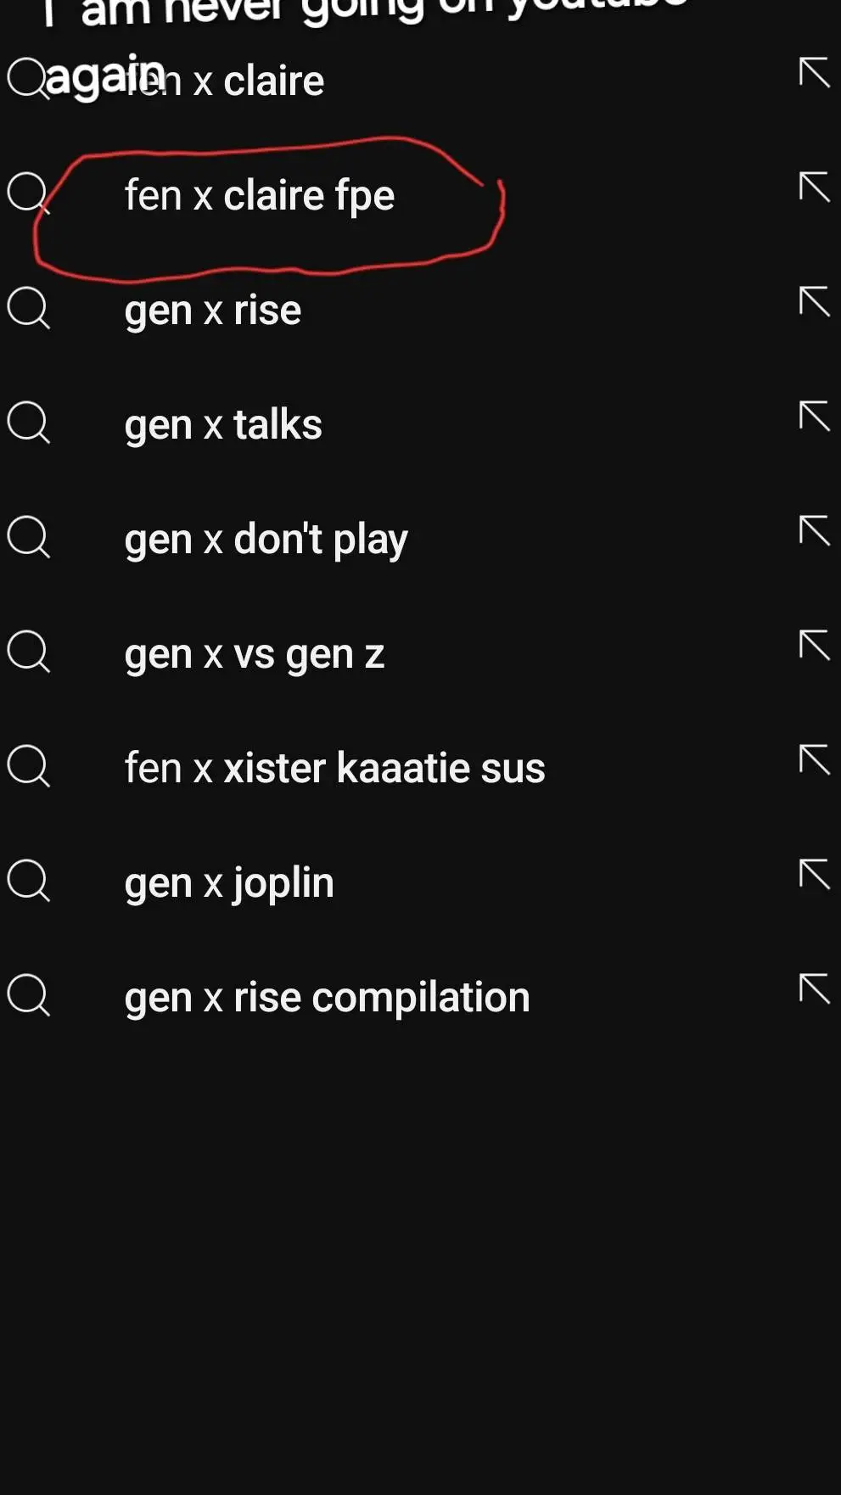Screen dimensions: 841x1495
Task: Pick the "gen x vs gen z" suggestion
Action: click(x=254, y=654)
